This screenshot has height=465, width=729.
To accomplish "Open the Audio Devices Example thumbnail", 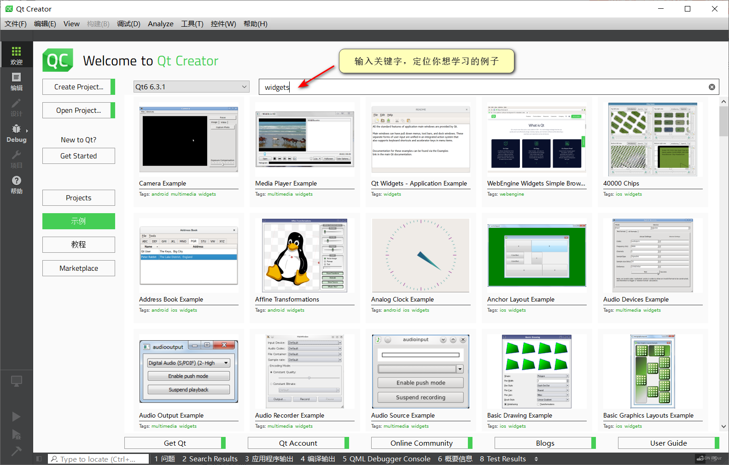I will tap(653, 256).
